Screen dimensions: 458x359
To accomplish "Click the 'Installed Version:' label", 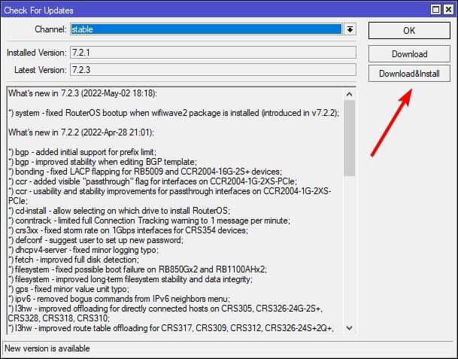I will click(x=37, y=53).
